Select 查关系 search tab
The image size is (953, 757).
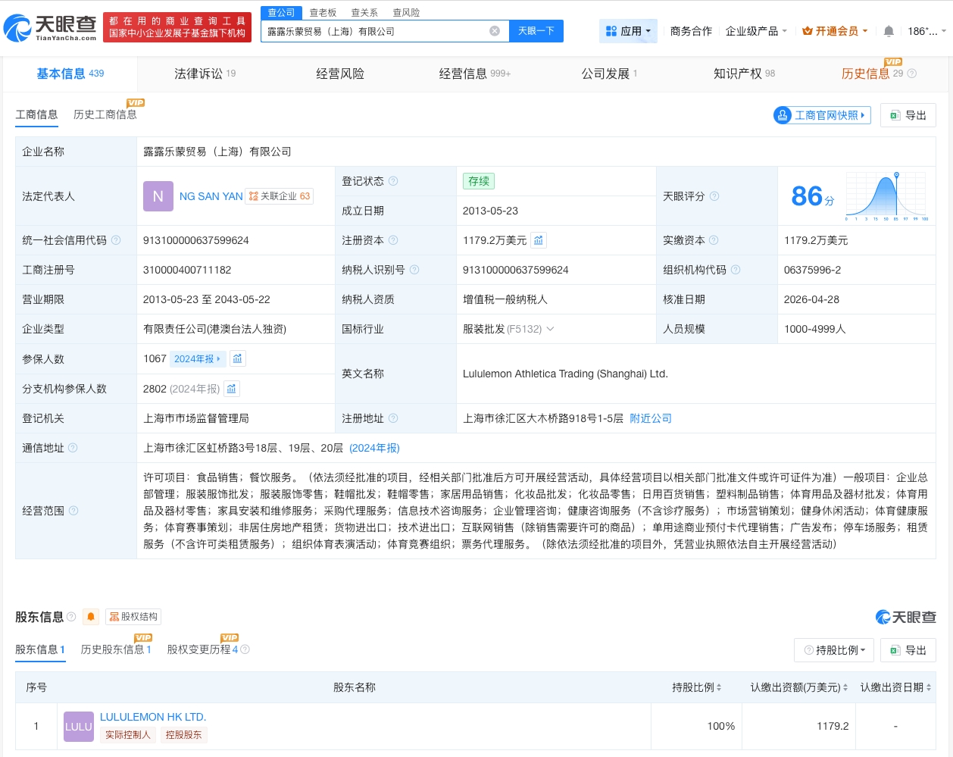click(x=364, y=13)
